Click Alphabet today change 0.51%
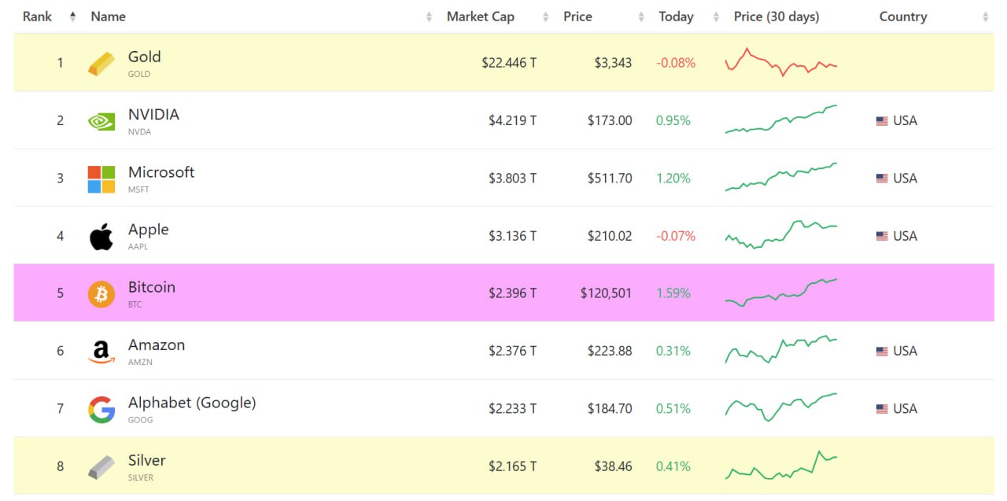 (673, 409)
